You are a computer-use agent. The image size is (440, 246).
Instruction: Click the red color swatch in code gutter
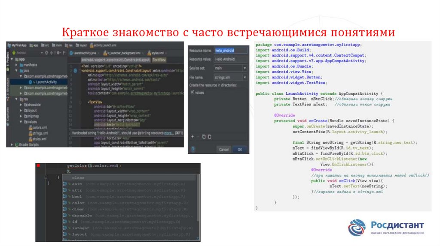[38, 165]
